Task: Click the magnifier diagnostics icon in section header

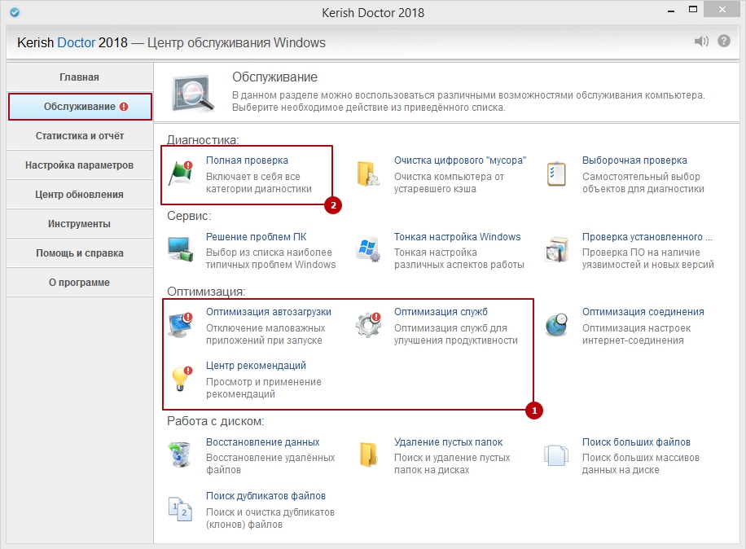Action: [193, 93]
